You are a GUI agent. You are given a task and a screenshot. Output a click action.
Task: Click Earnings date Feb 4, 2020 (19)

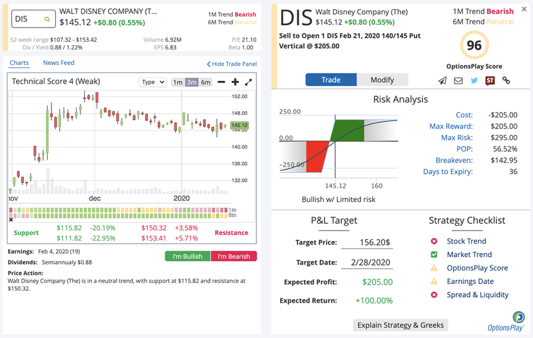[59, 251]
